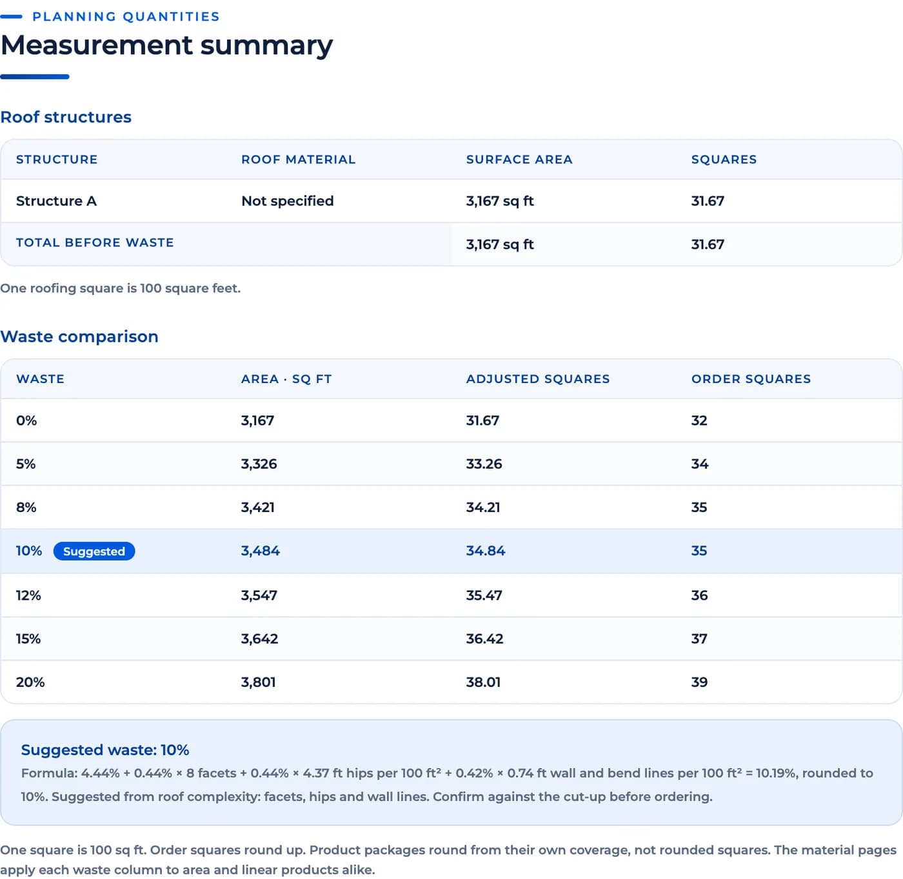The width and height of the screenshot is (903, 879).
Task: Select the "Waste comparison" section heading
Action: [79, 337]
